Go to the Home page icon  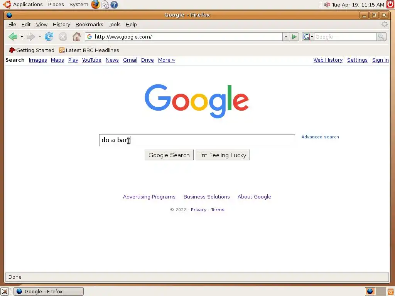coord(77,37)
